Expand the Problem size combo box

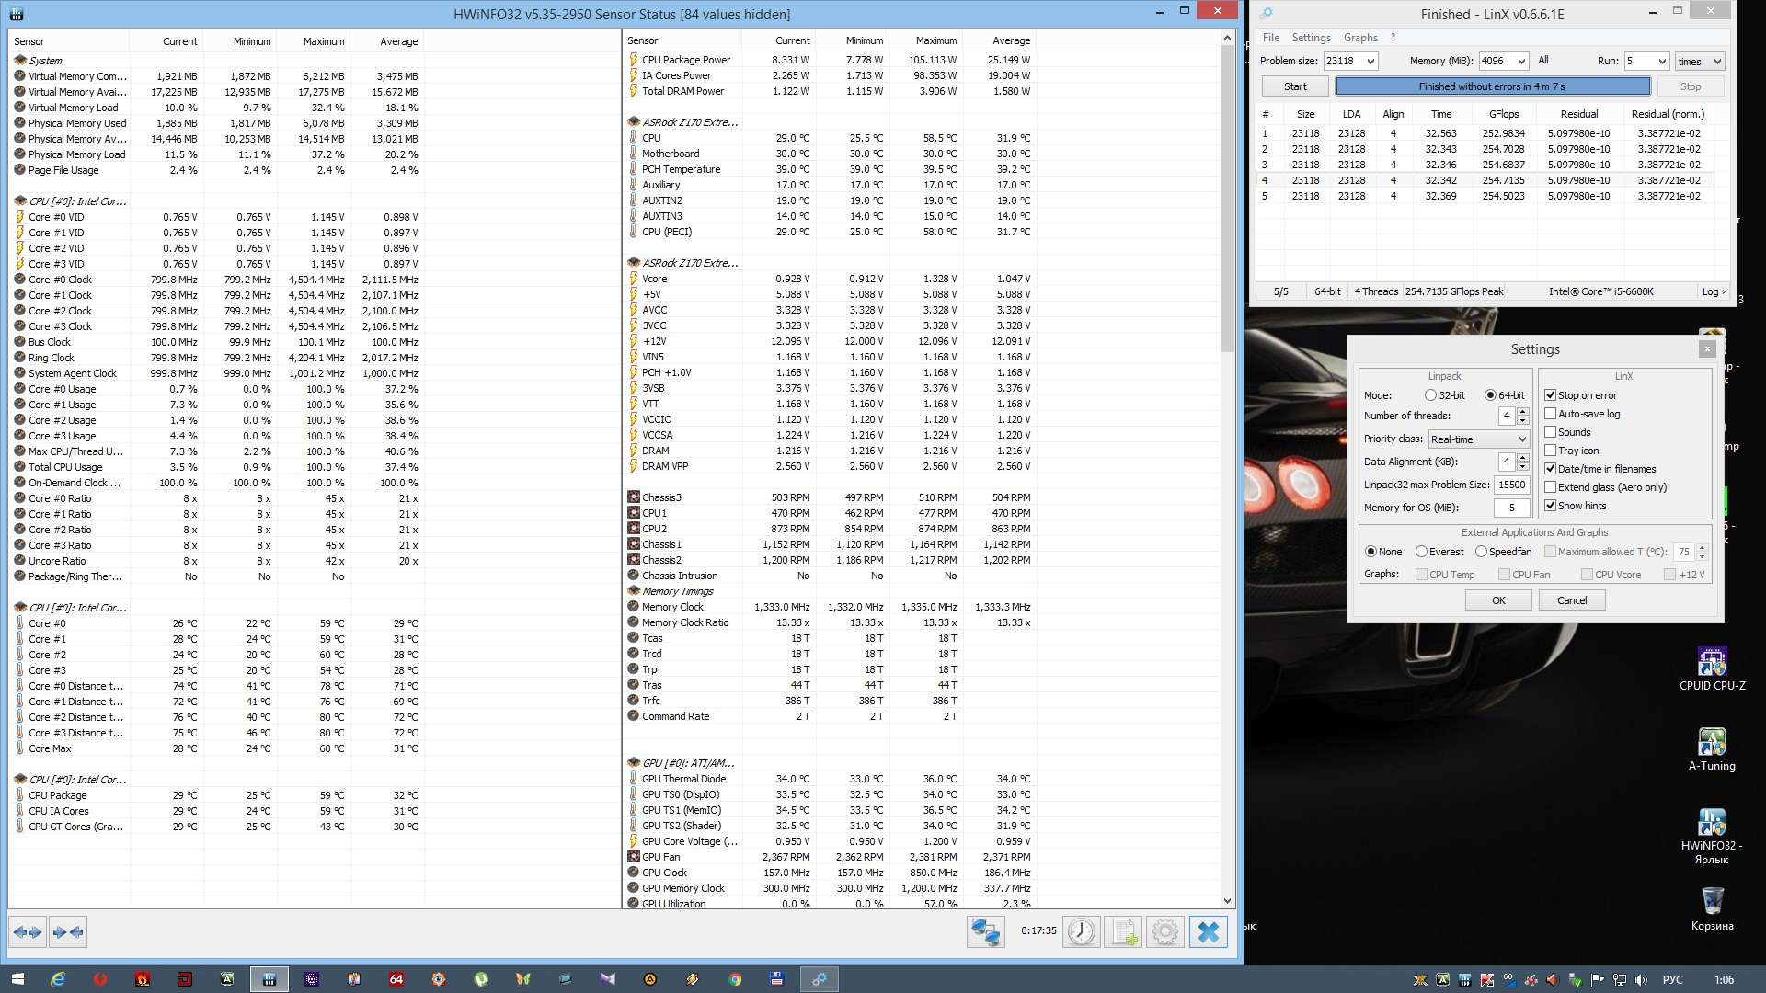pos(1370,62)
